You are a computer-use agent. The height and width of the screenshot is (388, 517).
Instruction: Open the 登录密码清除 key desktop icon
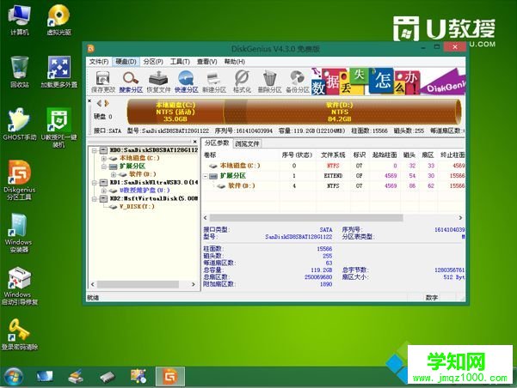pyautogui.click(x=20, y=335)
